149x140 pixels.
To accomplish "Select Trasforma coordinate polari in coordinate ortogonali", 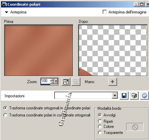I will click(x=5, y=115).
